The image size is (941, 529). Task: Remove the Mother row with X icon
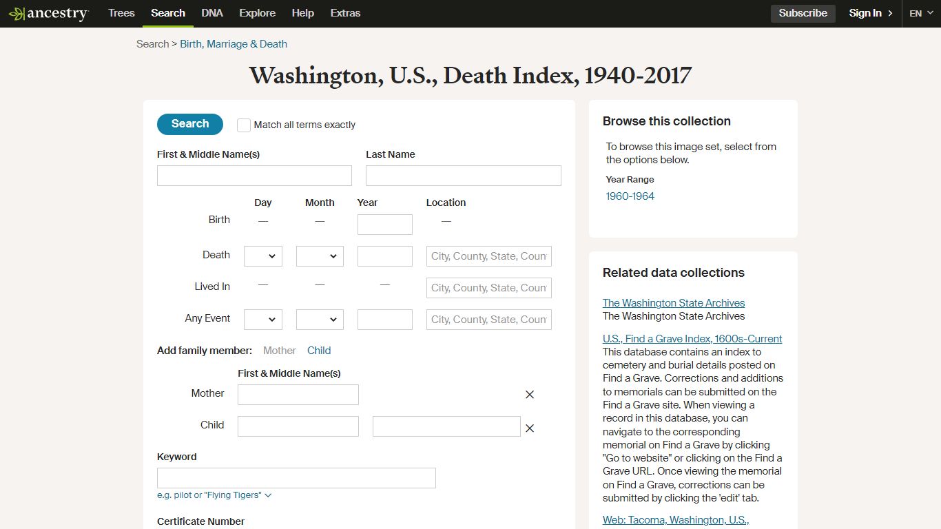(x=530, y=395)
